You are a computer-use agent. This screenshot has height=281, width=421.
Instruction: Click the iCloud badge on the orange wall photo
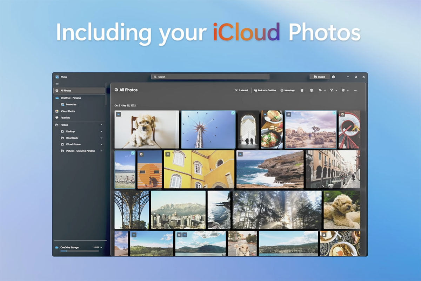tap(141, 154)
